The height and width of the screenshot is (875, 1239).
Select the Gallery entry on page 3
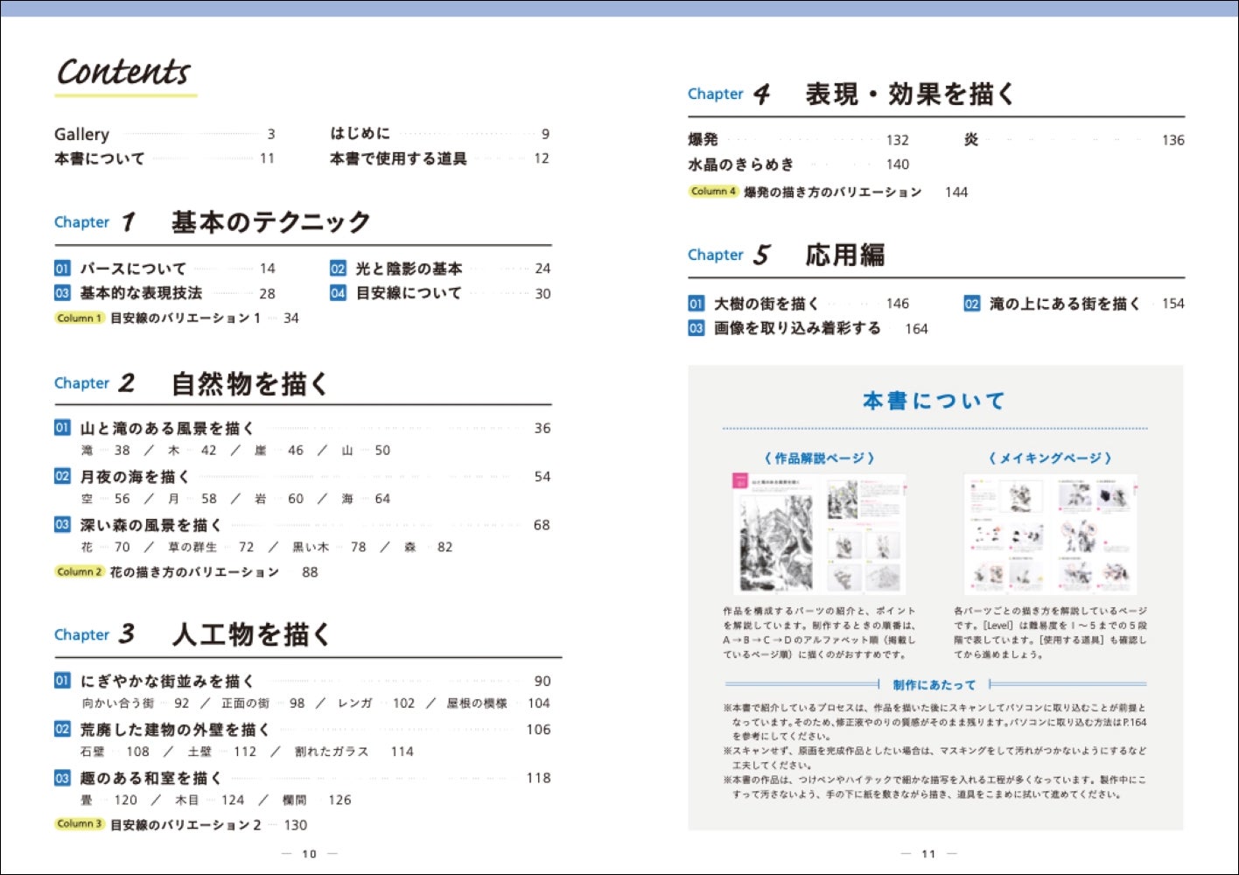(164, 134)
